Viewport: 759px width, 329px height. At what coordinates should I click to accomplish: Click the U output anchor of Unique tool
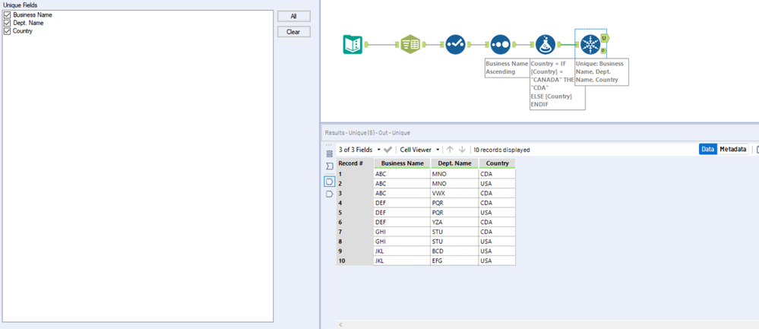pos(605,38)
